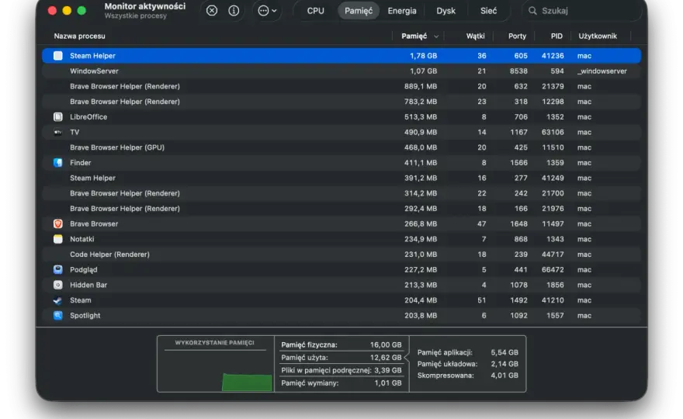
Task: Sort by Nazwa procesu column
Action: click(79, 36)
